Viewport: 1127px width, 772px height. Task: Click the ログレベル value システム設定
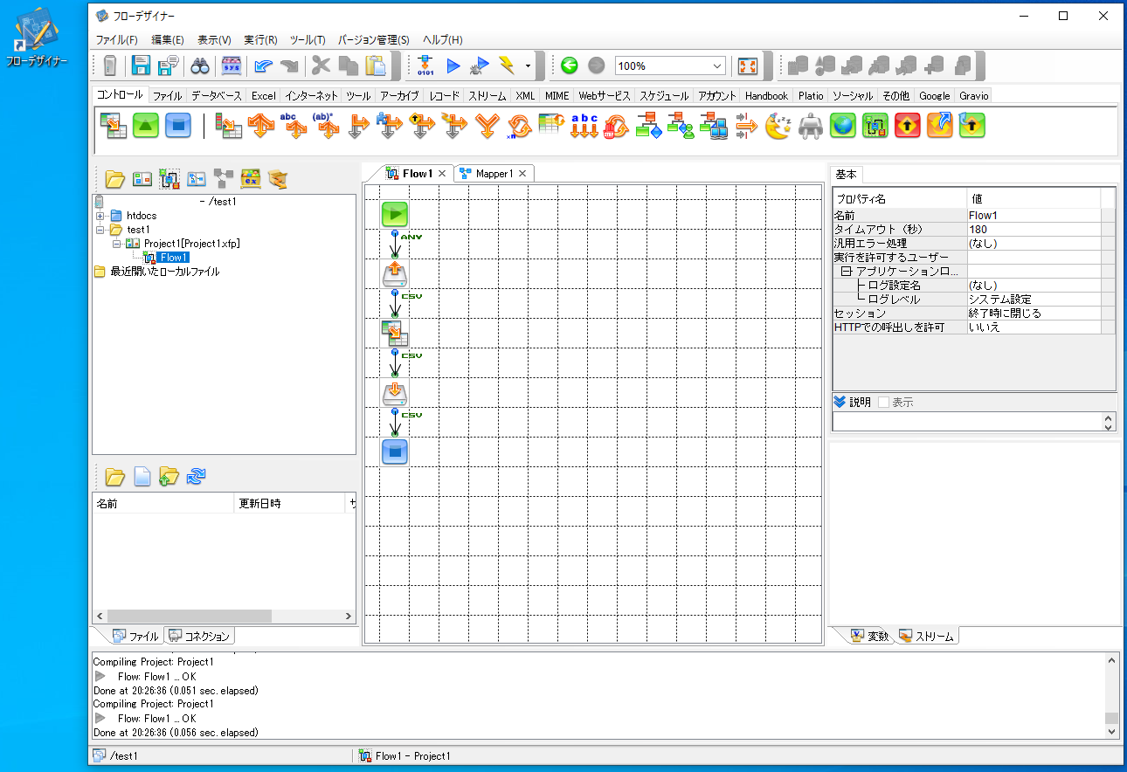(1034, 299)
